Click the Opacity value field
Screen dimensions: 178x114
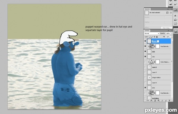[168, 33]
